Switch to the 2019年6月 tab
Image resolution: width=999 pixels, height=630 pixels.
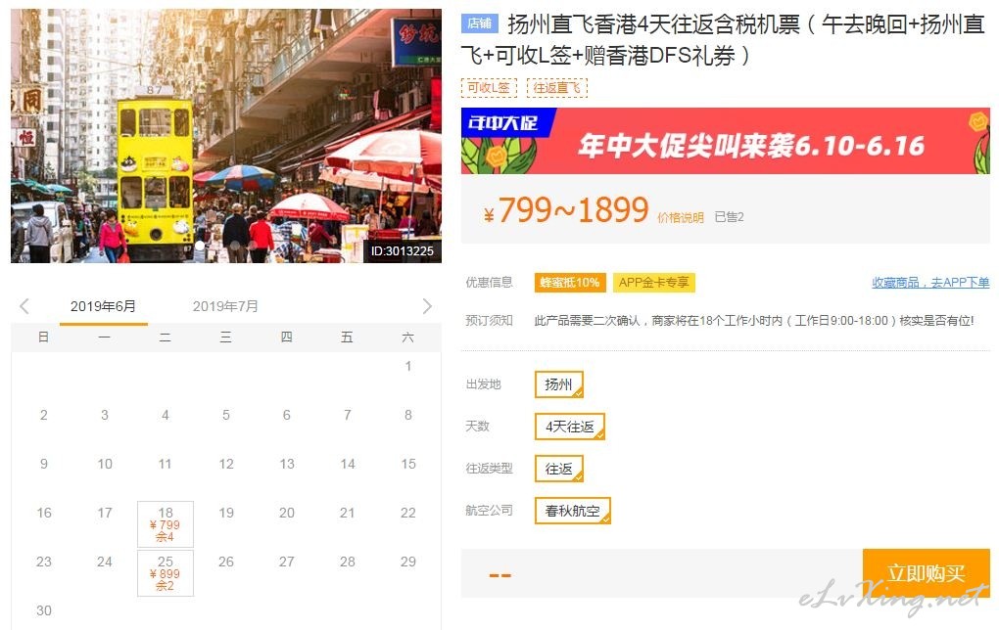103,306
